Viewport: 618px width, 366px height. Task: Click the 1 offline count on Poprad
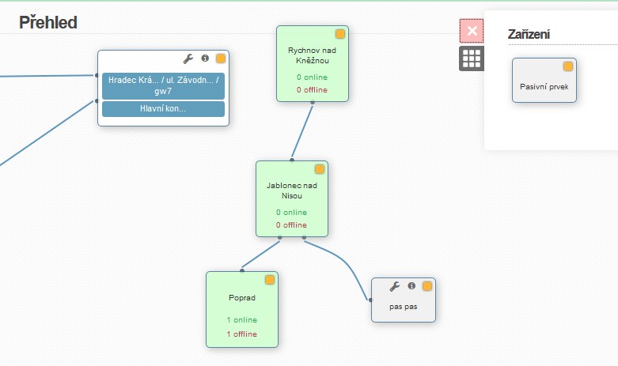(241, 334)
